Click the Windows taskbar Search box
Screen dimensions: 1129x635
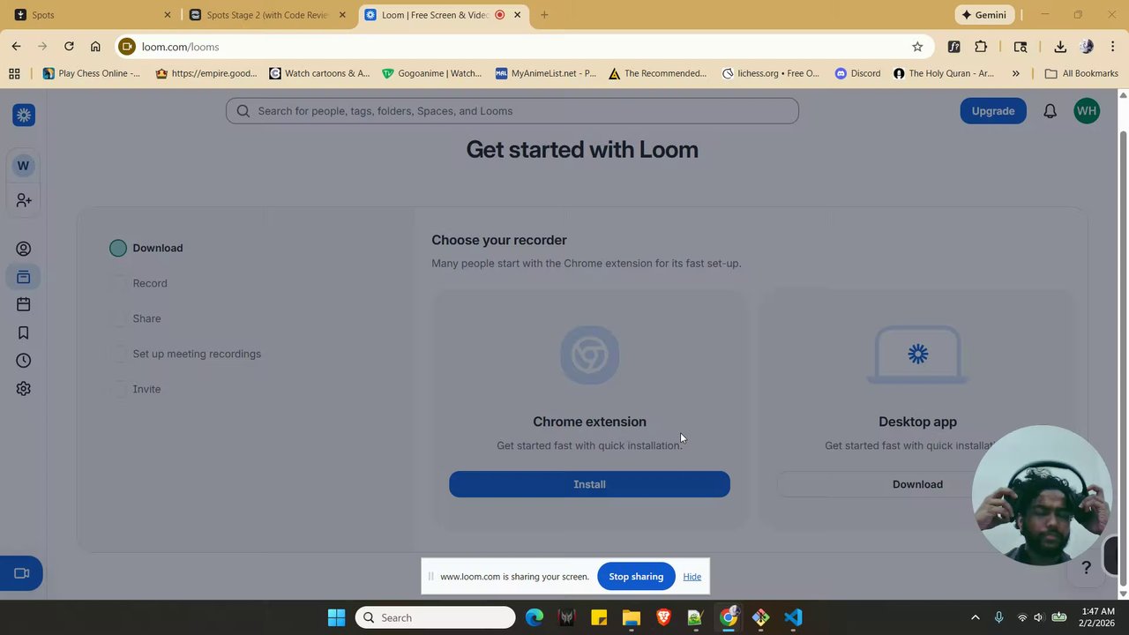click(436, 617)
